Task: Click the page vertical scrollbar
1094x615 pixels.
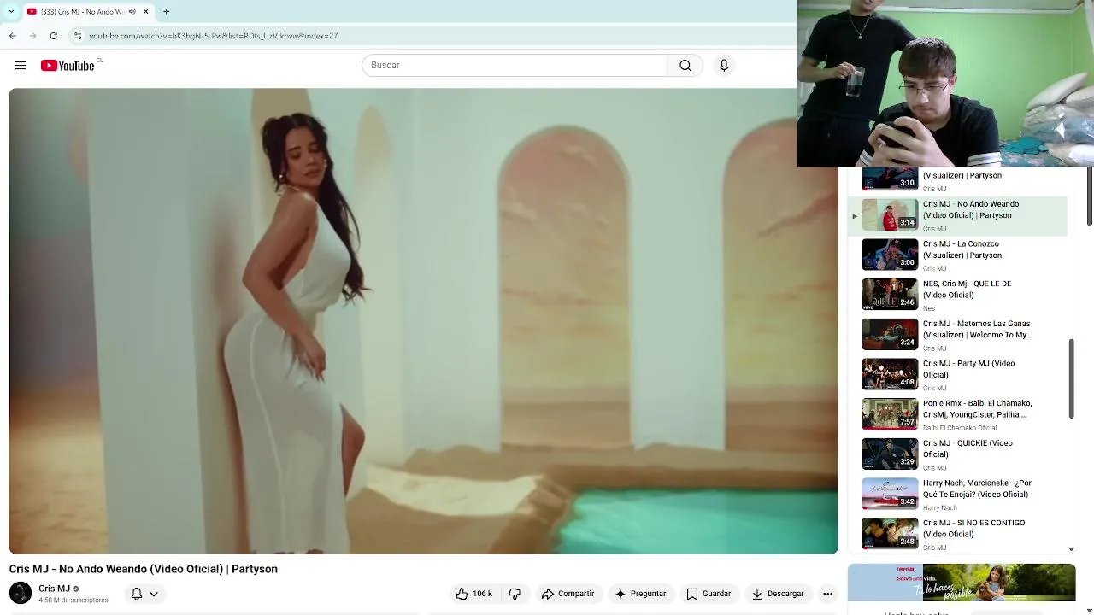Action: [1090, 196]
